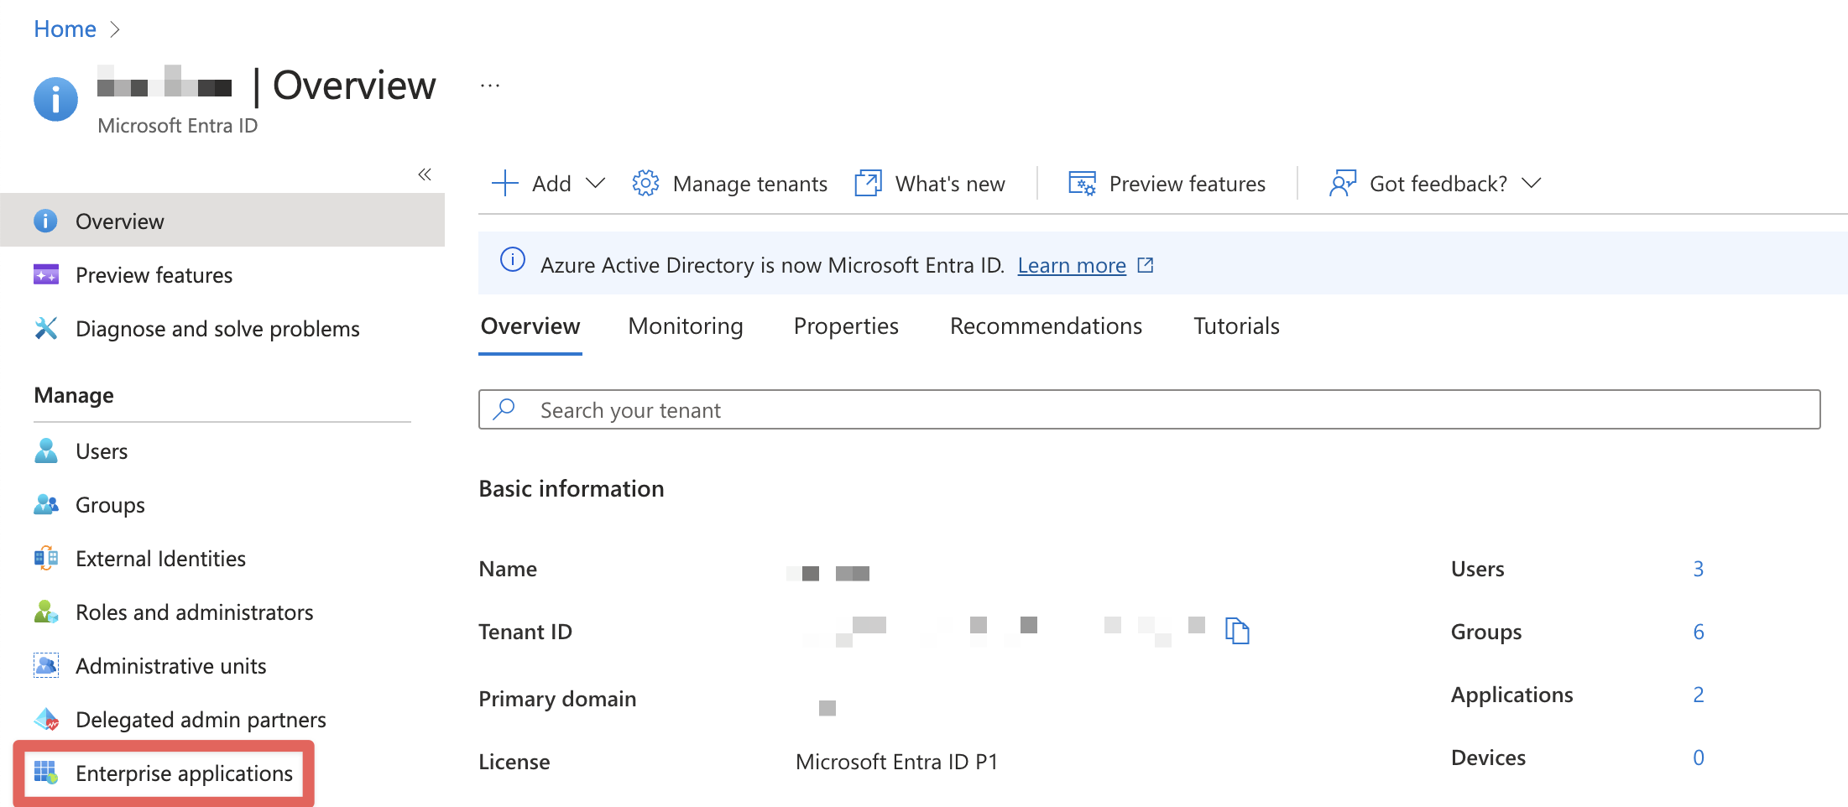Click the Users person icon in sidebar
This screenshot has width=1848, height=807.
[46, 450]
